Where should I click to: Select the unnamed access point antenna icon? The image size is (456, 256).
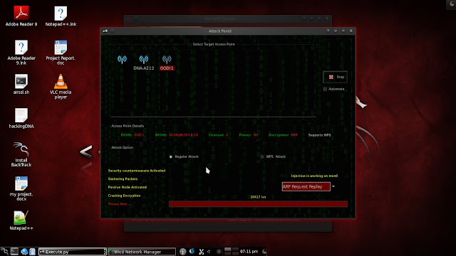tap(122, 60)
